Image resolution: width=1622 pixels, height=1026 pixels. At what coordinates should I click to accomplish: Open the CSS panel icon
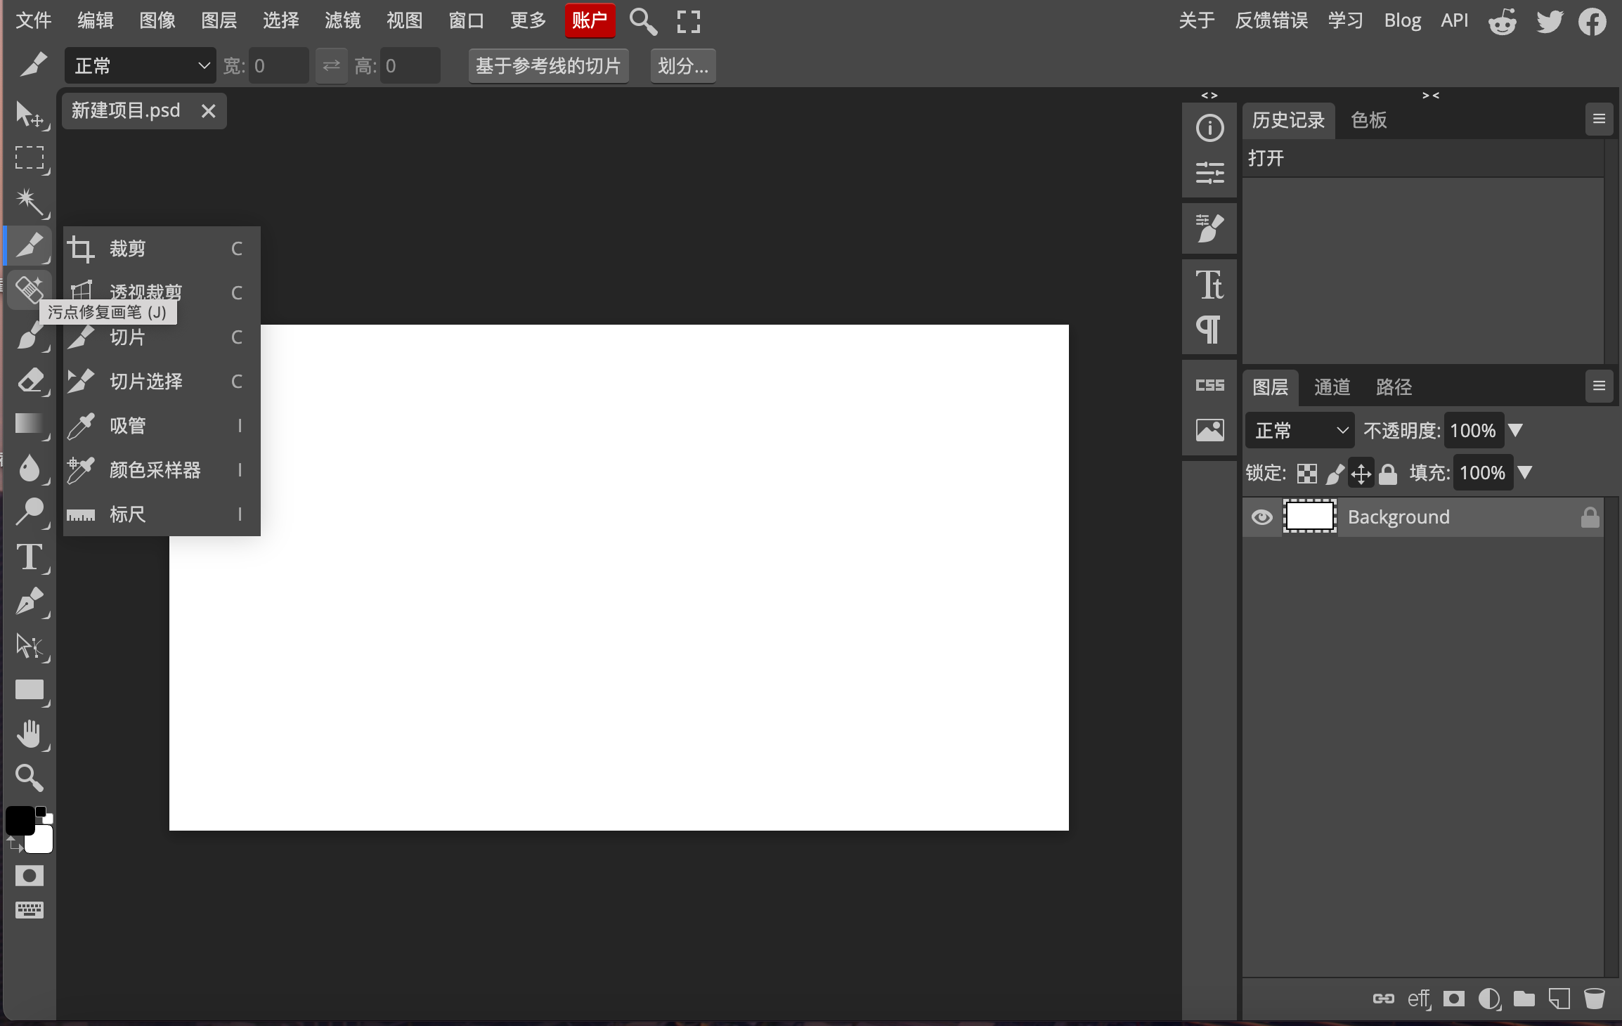click(x=1209, y=385)
